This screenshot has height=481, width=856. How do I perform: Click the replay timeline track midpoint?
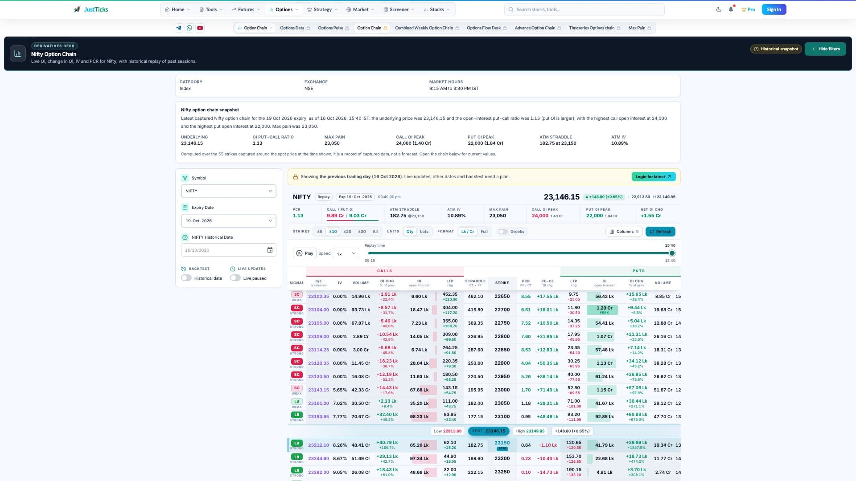(x=520, y=253)
